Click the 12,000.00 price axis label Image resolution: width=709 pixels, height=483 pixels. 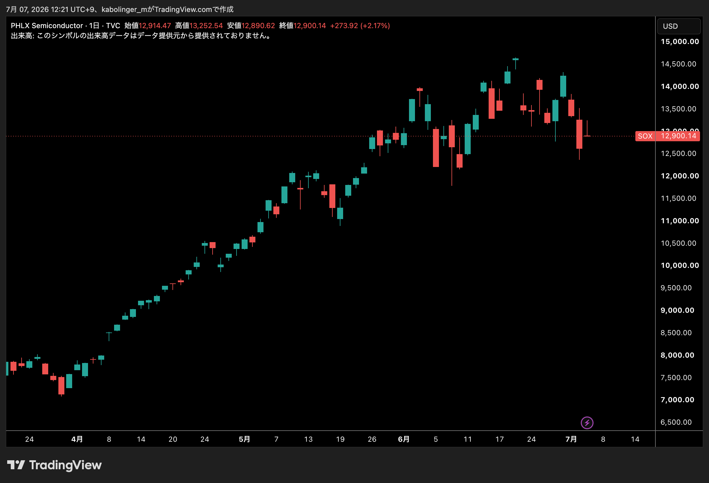point(680,176)
